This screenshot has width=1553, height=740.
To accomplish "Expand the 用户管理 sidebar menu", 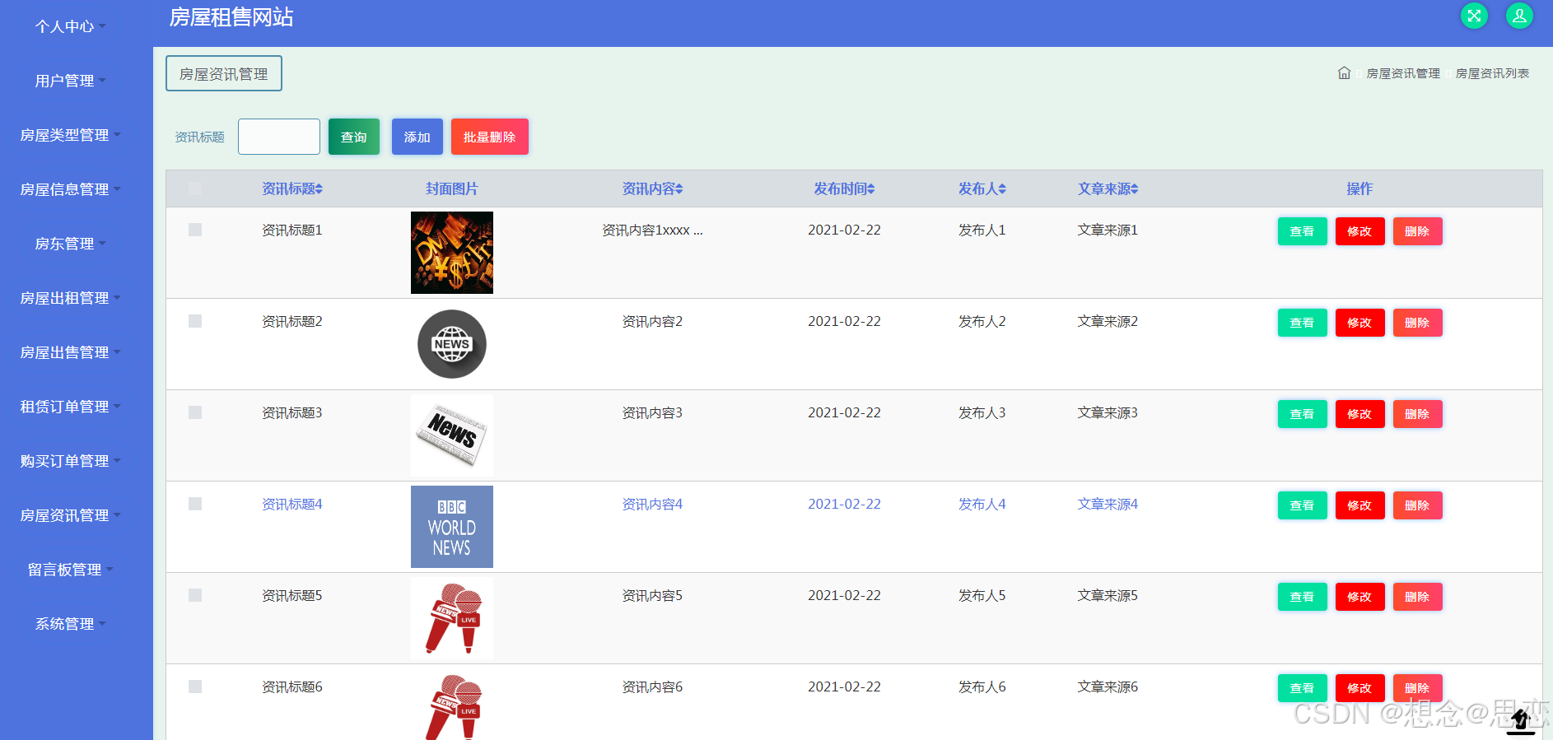I will pyautogui.click(x=70, y=81).
